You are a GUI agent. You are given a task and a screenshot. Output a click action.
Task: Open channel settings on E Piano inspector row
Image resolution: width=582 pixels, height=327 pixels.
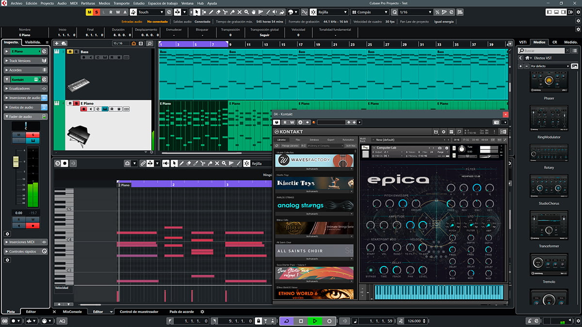[44, 51]
